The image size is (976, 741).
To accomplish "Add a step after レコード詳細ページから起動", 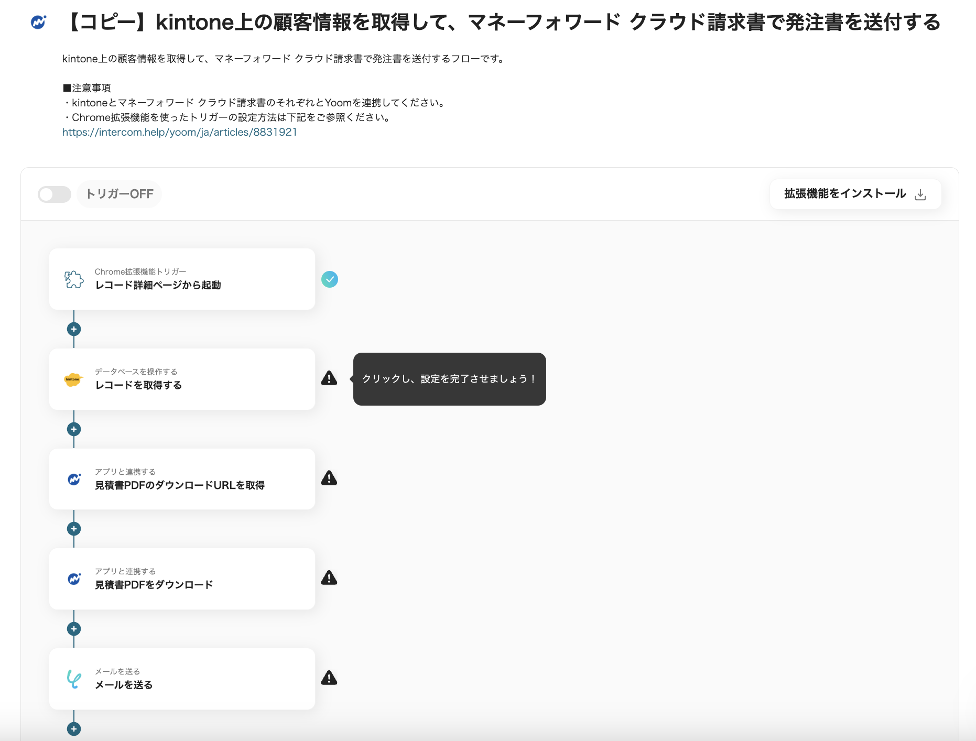I will click(x=74, y=329).
